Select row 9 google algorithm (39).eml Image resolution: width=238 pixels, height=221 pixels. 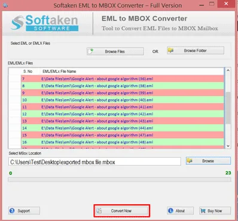pos(123,93)
